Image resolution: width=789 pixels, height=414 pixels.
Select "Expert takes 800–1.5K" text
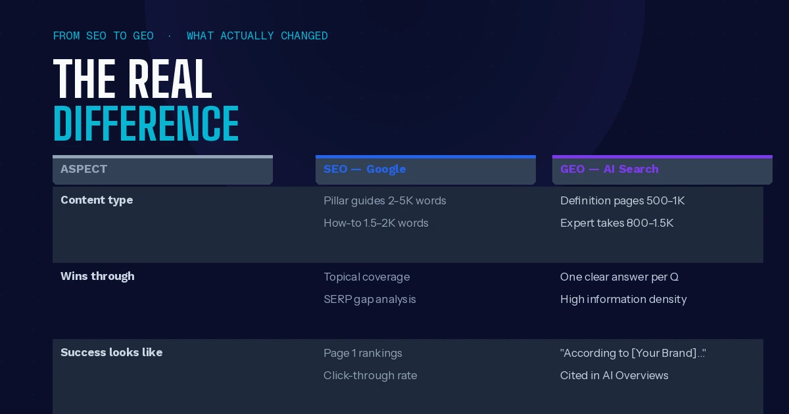point(617,223)
